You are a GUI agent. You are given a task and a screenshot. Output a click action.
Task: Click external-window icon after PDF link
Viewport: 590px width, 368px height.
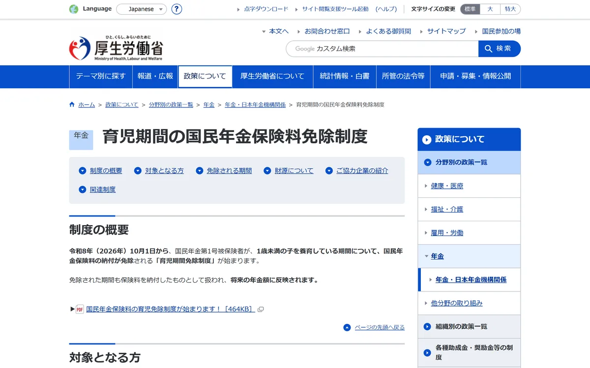tap(261, 309)
